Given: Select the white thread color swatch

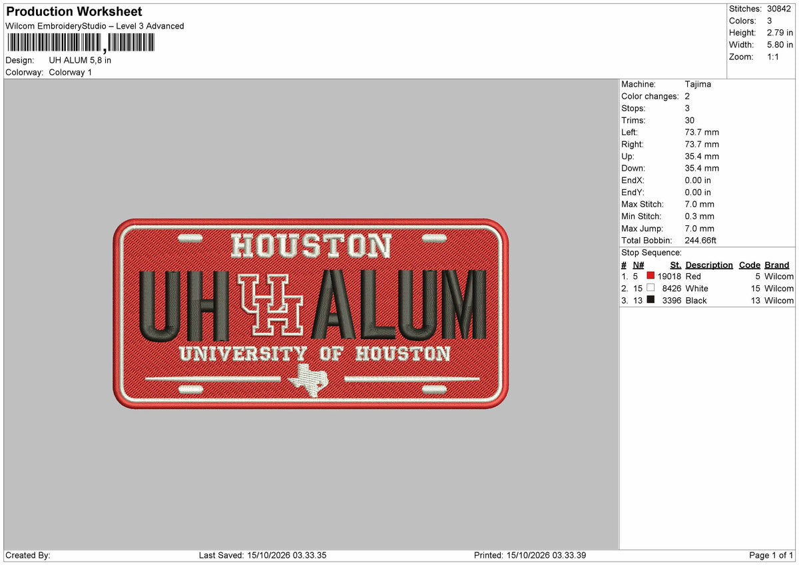Looking at the screenshot, I should click(x=651, y=288).
